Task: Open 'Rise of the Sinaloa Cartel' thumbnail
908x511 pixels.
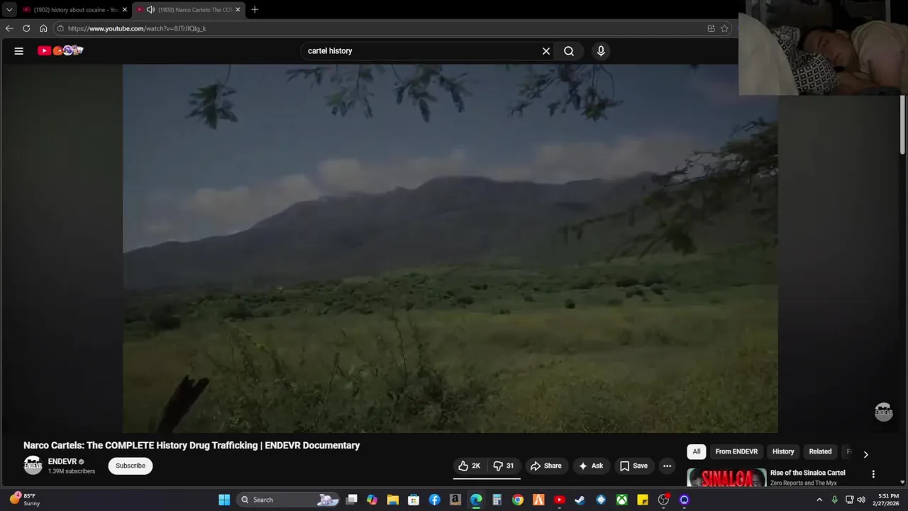Action: pyautogui.click(x=726, y=478)
